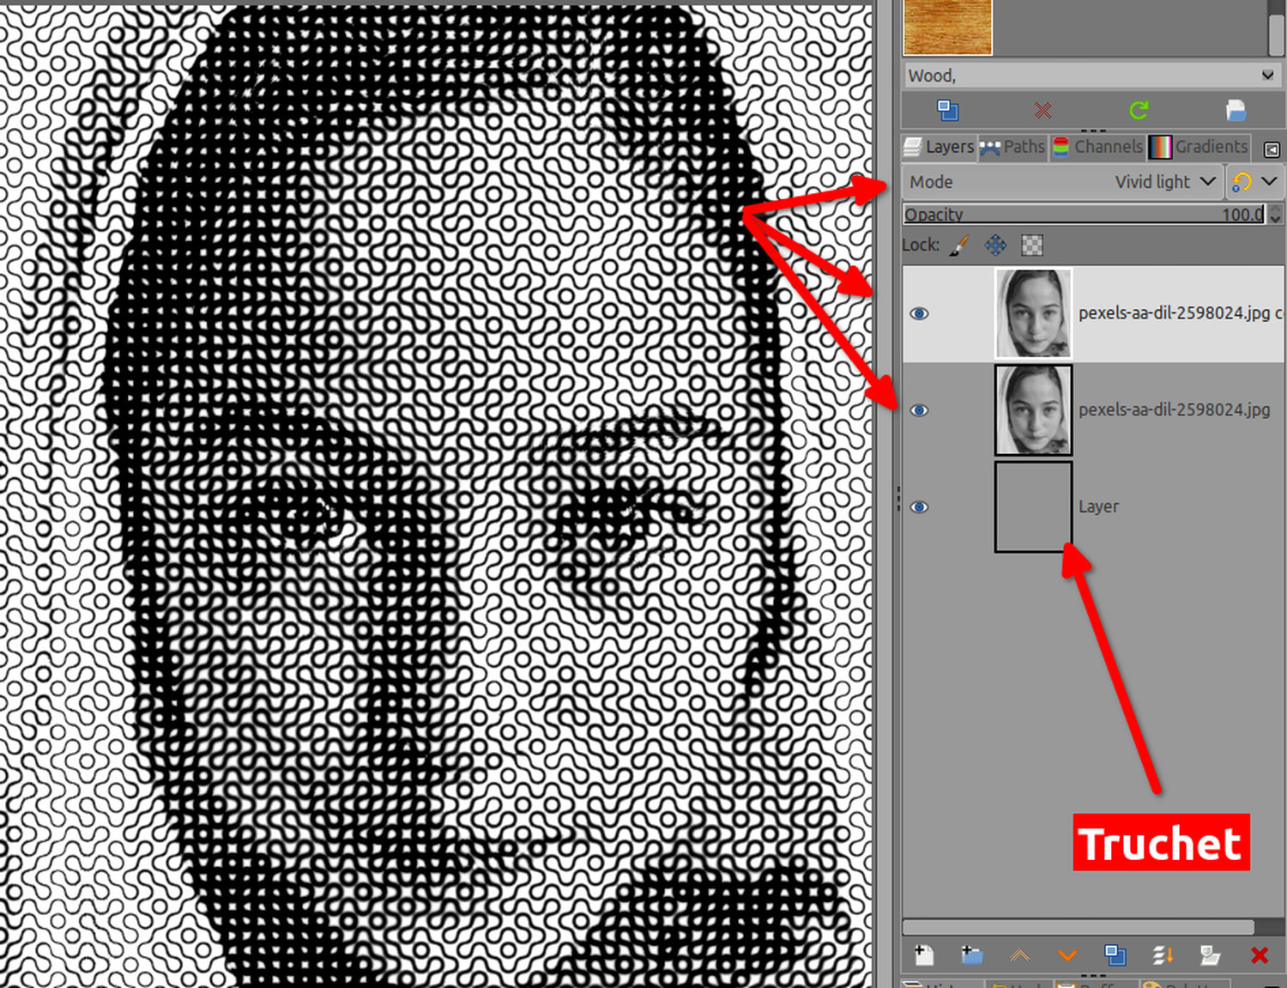Toggle lock alpha channel checkerboard icon
Image resolution: width=1287 pixels, height=988 pixels.
tap(1032, 245)
